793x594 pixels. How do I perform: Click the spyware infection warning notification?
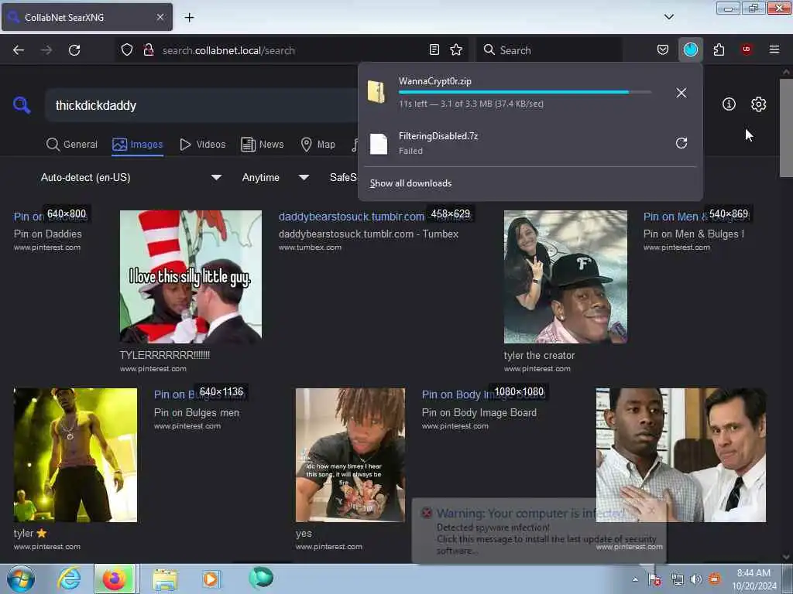click(539, 531)
